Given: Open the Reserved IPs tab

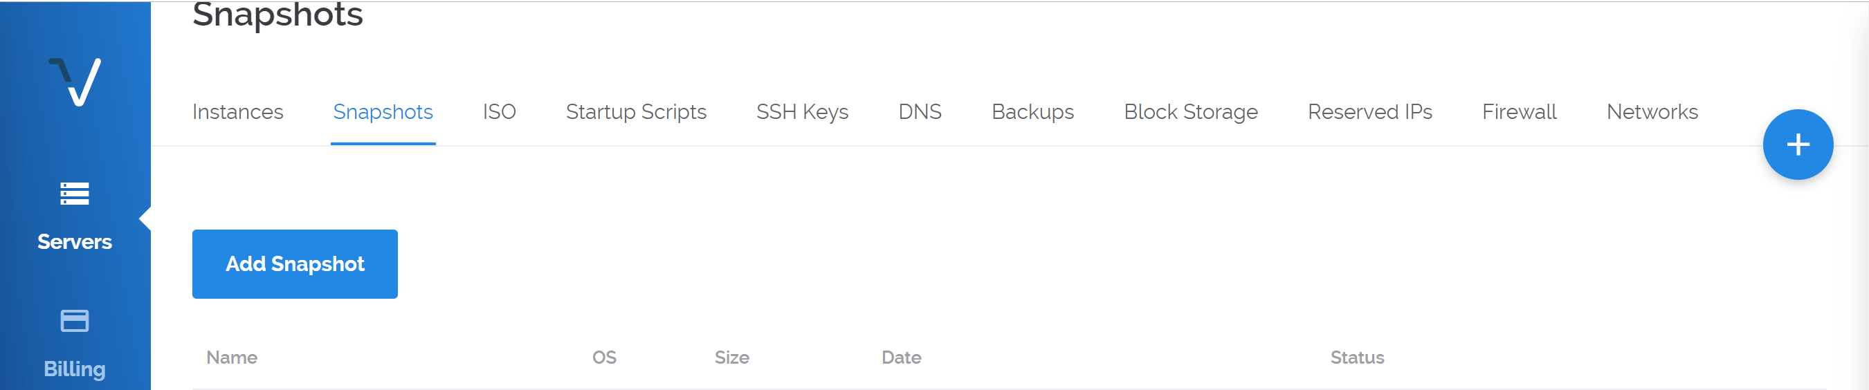Looking at the screenshot, I should [x=1369, y=111].
